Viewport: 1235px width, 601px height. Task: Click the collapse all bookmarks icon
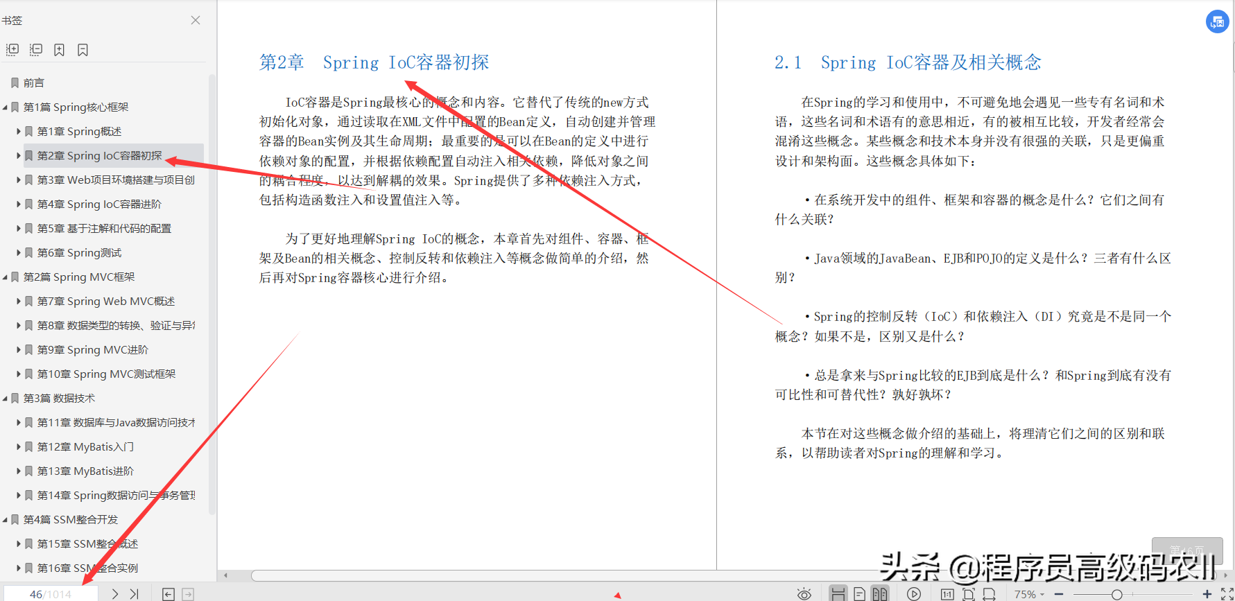[x=36, y=50]
